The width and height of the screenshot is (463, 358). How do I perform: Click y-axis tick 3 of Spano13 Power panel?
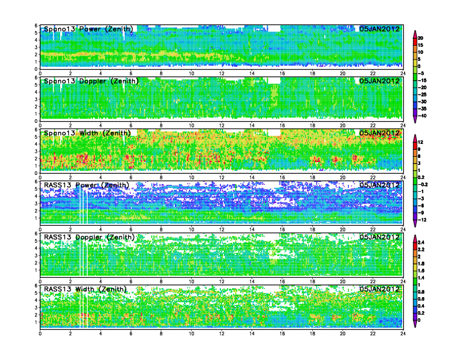(36, 47)
